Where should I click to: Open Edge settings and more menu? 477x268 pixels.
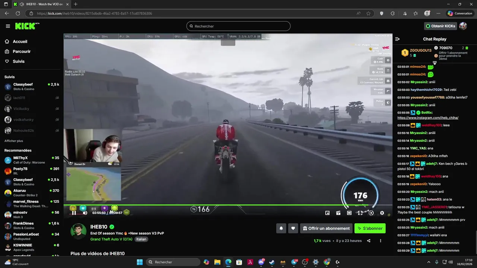[x=438, y=13]
